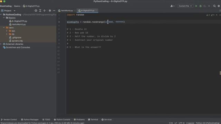Image resolution: width=221 pixels, height=124 pixels.
Task: Expand the lib folder
Action: 7,34
